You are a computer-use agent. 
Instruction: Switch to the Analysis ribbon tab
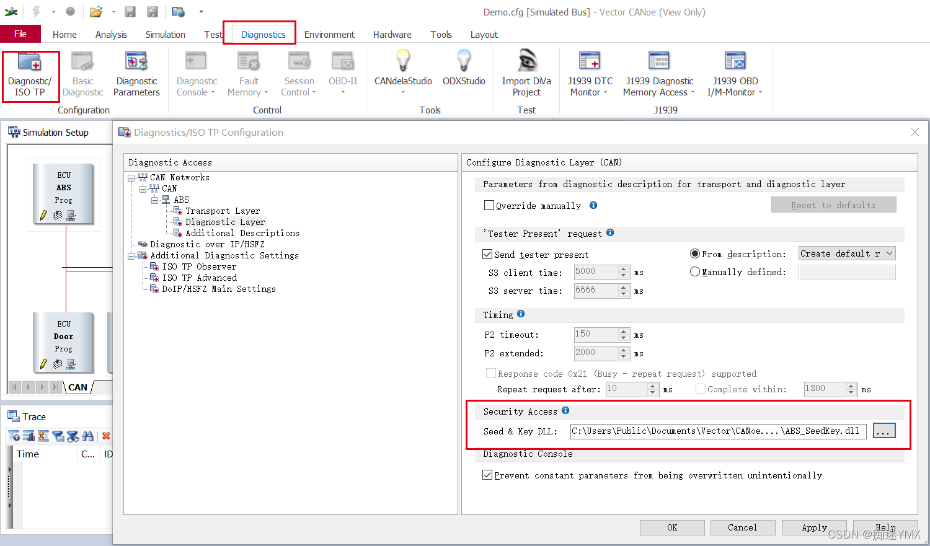[111, 35]
